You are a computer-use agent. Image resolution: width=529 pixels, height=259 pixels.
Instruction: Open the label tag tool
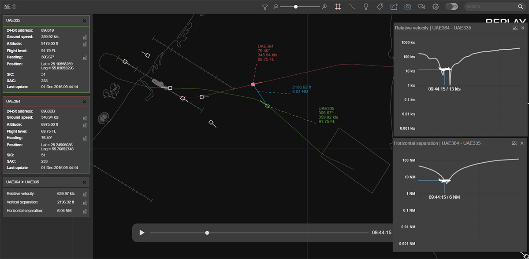379,7
